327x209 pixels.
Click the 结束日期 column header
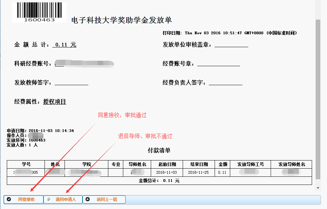tap(199, 165)
